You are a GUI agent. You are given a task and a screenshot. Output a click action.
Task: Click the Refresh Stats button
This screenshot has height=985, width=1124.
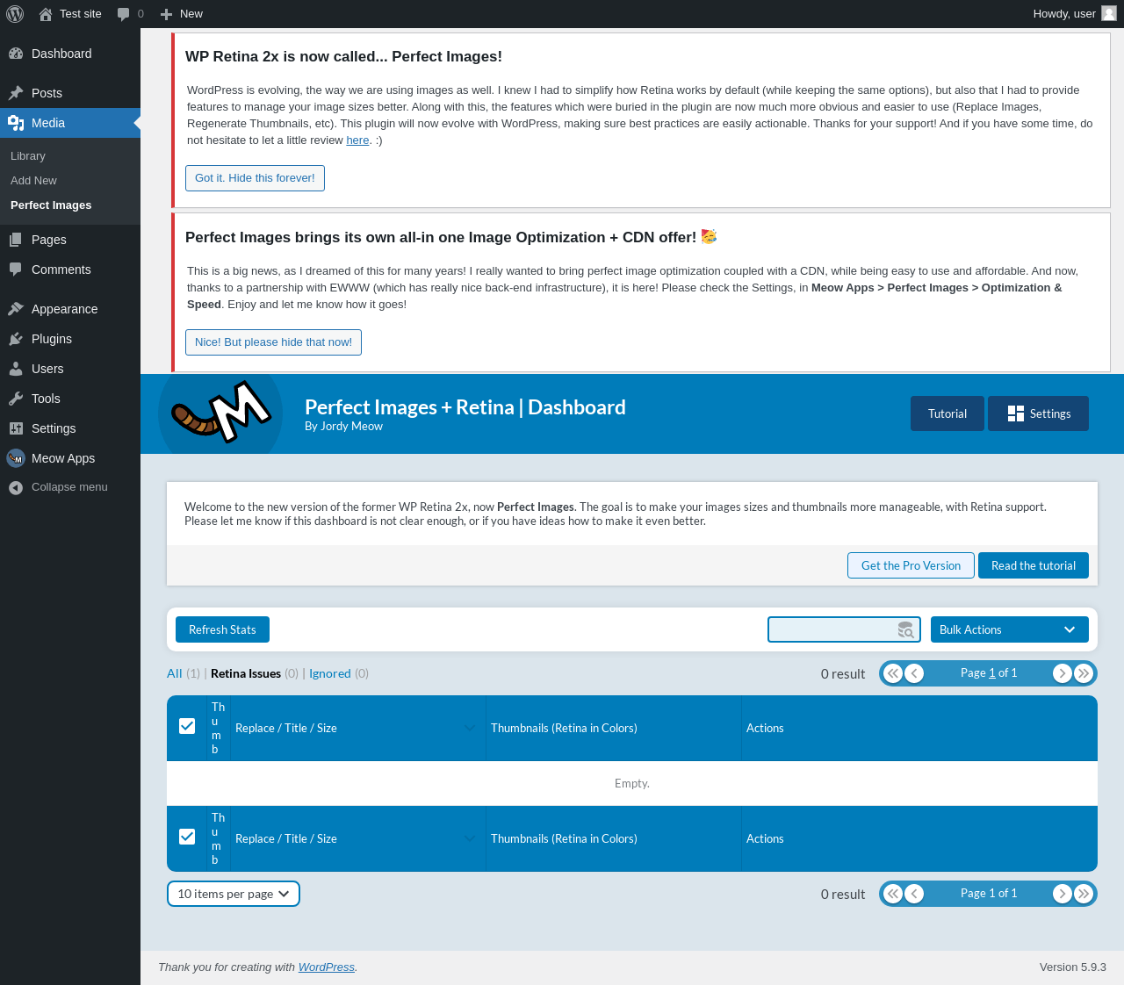coord(222,629)
